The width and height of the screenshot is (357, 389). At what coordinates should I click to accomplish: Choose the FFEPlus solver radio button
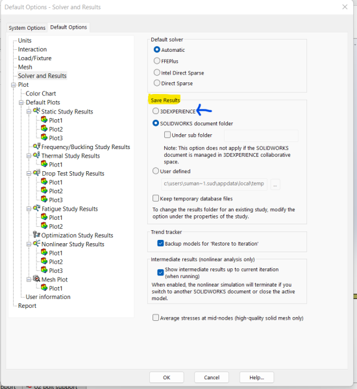(157, 61)
